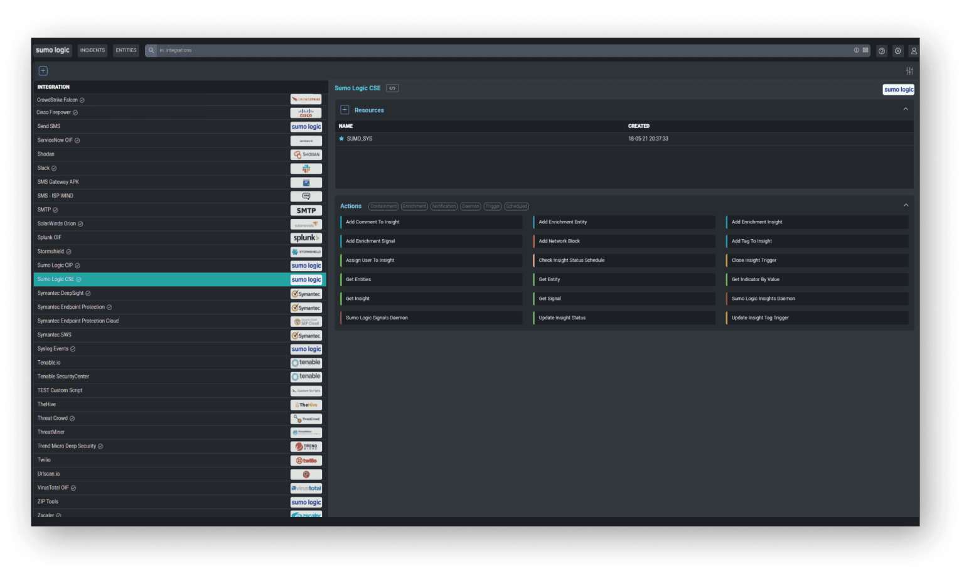Click the Shodan logo thumbnail

[x=306, y=154]
